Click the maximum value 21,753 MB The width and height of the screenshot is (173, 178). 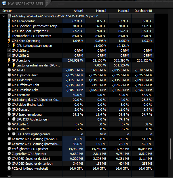tap(122, 149)
